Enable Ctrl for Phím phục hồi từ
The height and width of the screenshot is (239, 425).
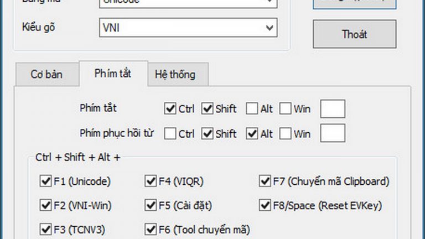170,133
